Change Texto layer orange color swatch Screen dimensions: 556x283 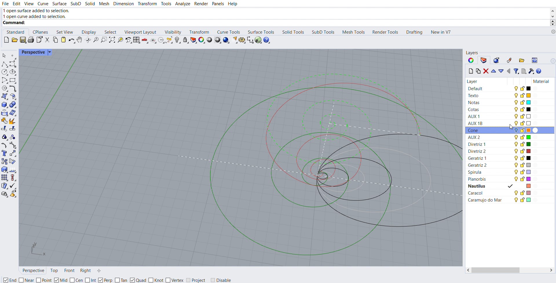click(529, 96)
